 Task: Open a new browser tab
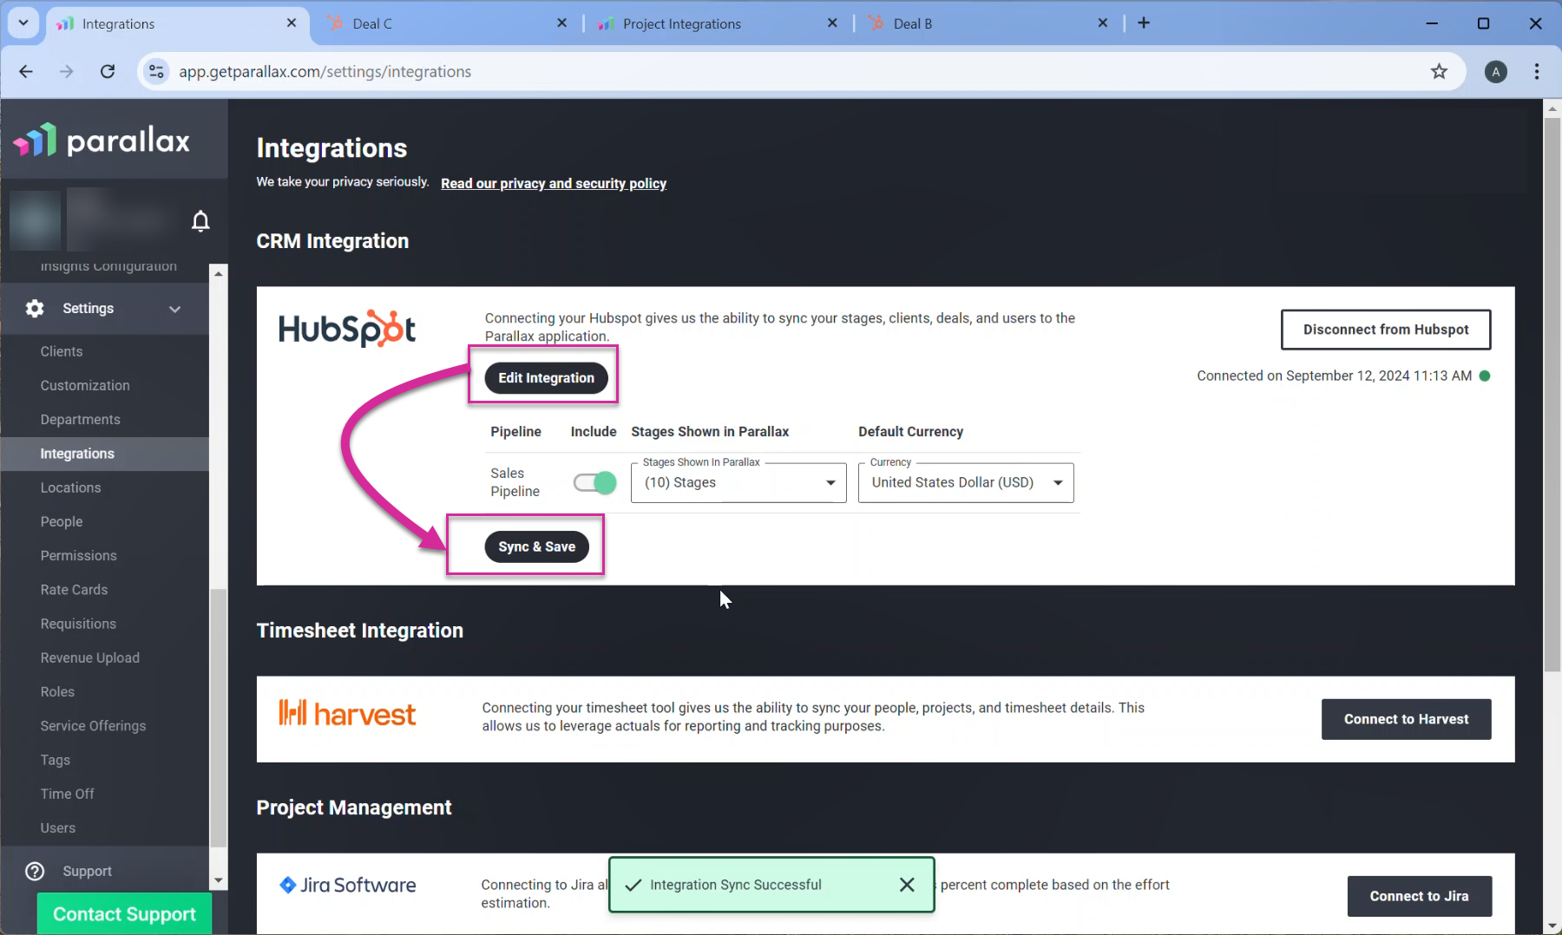coord(1144,23)
